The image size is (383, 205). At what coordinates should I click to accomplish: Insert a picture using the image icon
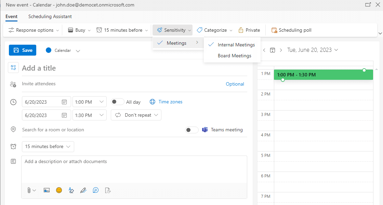pyautogui.click(x=47, y=190)
